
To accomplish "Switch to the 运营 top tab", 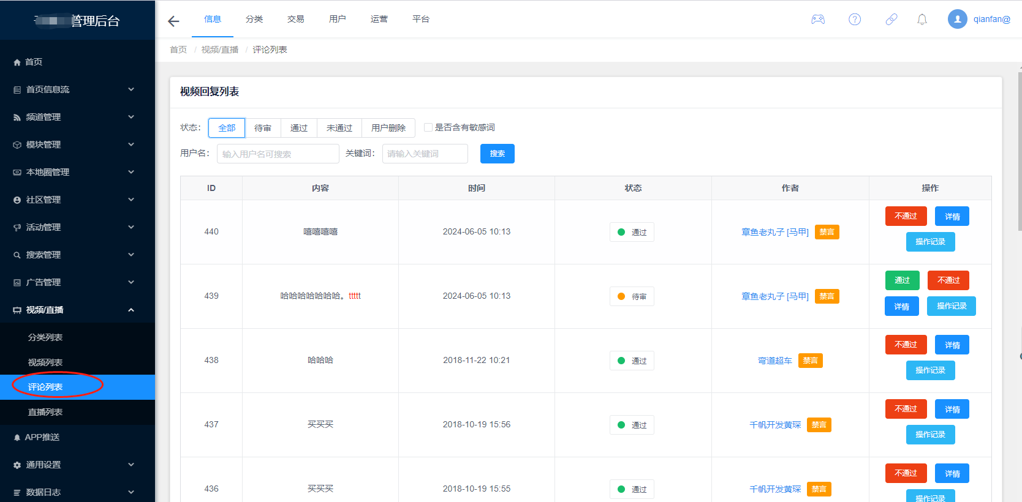I will pos(379,19).
